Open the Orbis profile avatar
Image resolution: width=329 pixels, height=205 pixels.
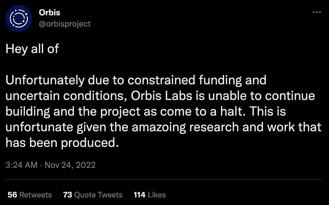(x=19, y=18)
